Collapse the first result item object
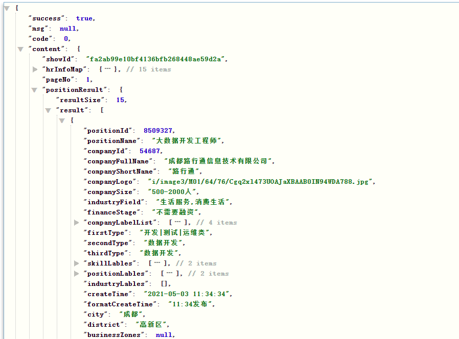This screenshot has width=459, height=339. 62,120
